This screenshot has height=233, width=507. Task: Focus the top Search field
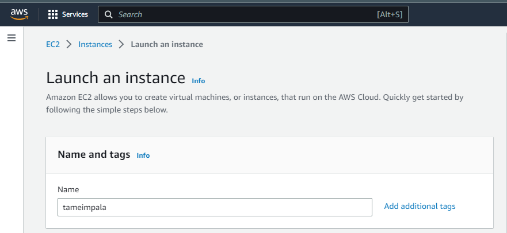[x=242, y=14]
